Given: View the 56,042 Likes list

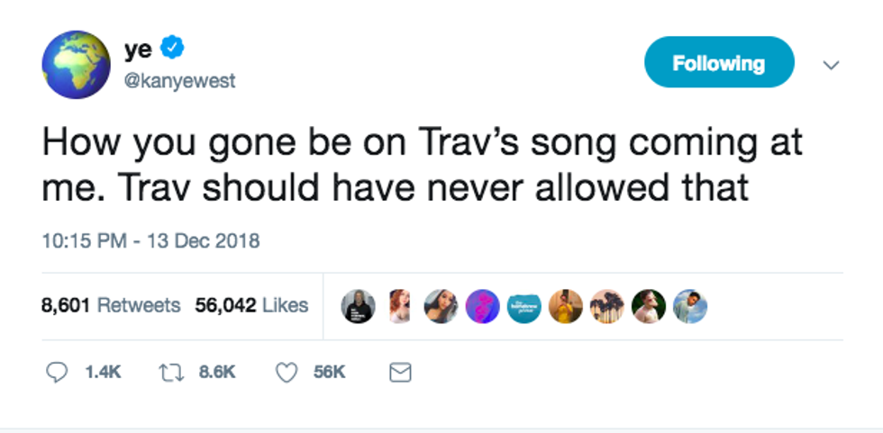Looking at the screenshot, I should [x=251, y=306].
